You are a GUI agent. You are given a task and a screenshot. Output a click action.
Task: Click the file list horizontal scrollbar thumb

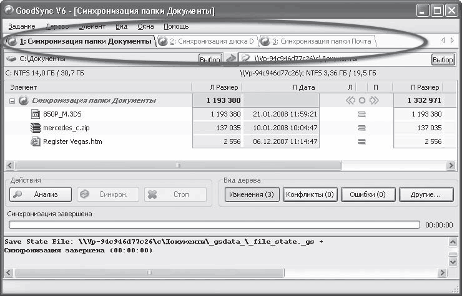click(x=179, y=165)
